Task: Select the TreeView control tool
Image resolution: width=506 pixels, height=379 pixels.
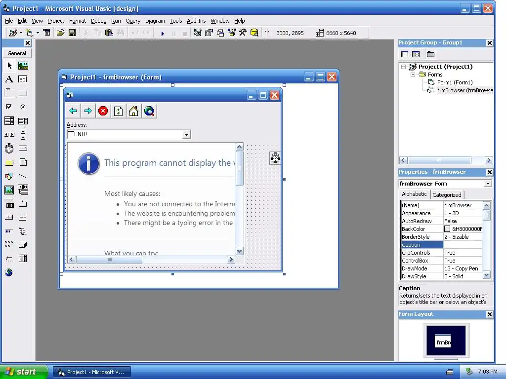Action: point(23,231)
